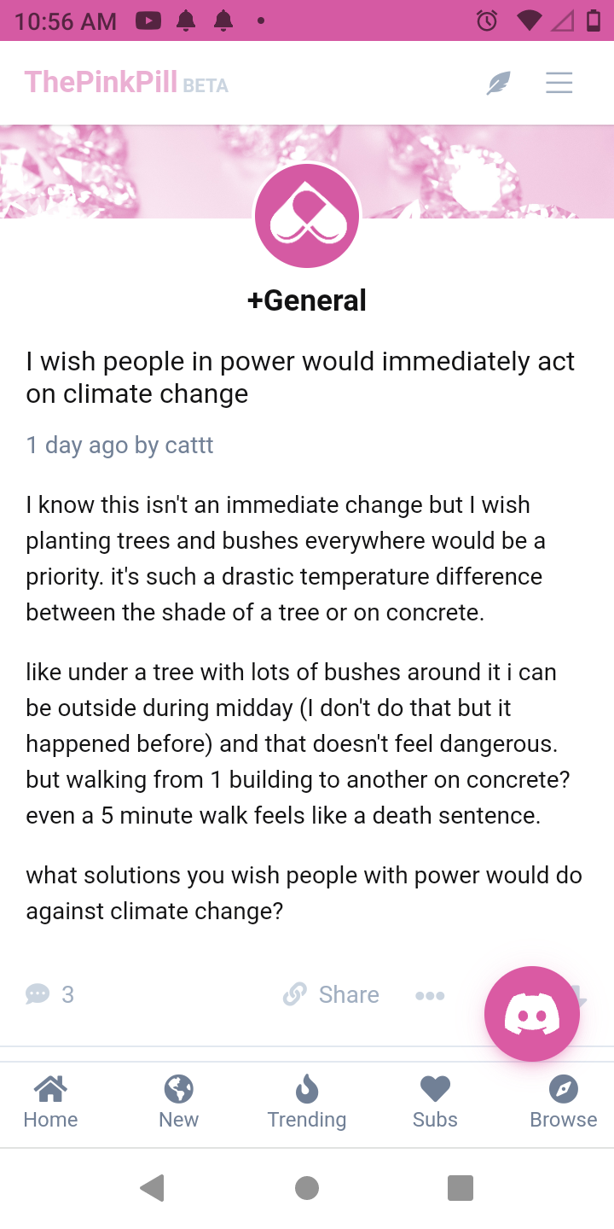Screen dimensions: 614x1229
Task: Tap the feather compose icon
Action: pos(498,83)
